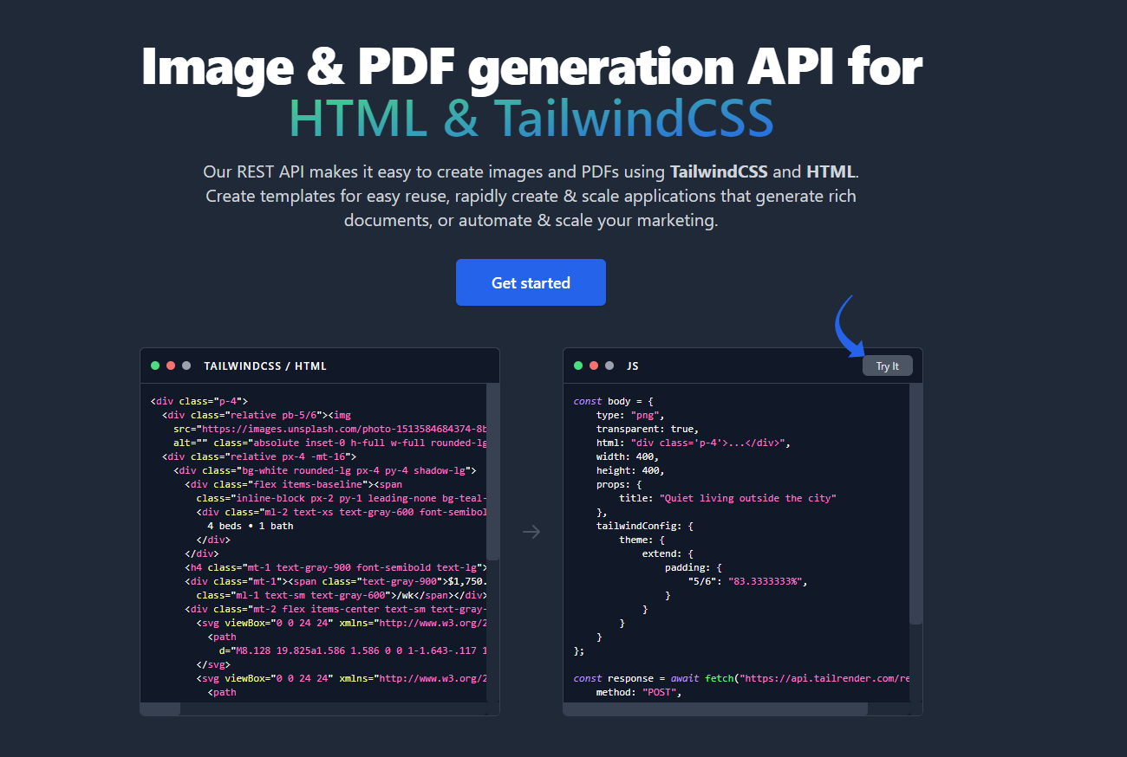The height and width of the screenshot is (757, 1127).
Task: Click horizontal scrollbar of TailwindCSS / HTML panel
Action: [160, 708]
